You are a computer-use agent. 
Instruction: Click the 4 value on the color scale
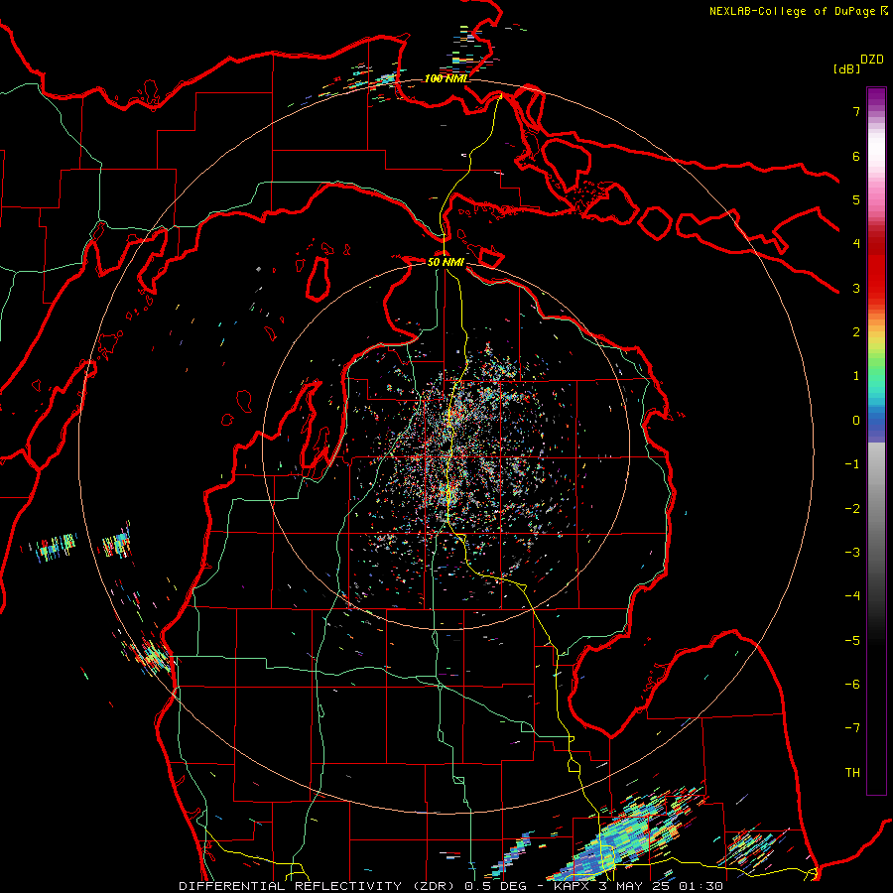coord(856,244)
